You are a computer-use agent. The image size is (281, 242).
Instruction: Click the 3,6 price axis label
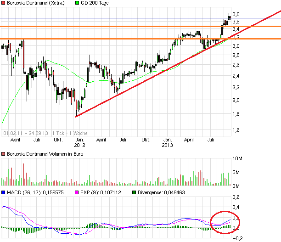(x=236, y=22)
